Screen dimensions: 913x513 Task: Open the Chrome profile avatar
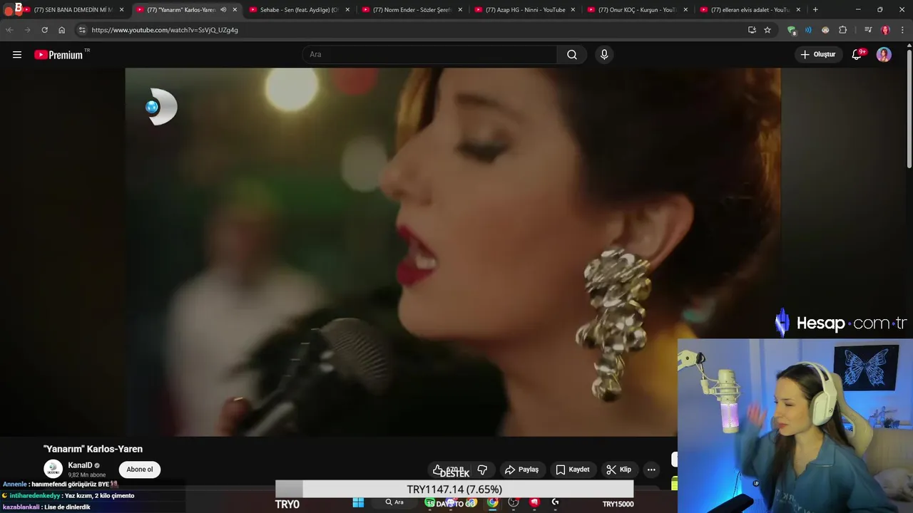tap(885, 30)
